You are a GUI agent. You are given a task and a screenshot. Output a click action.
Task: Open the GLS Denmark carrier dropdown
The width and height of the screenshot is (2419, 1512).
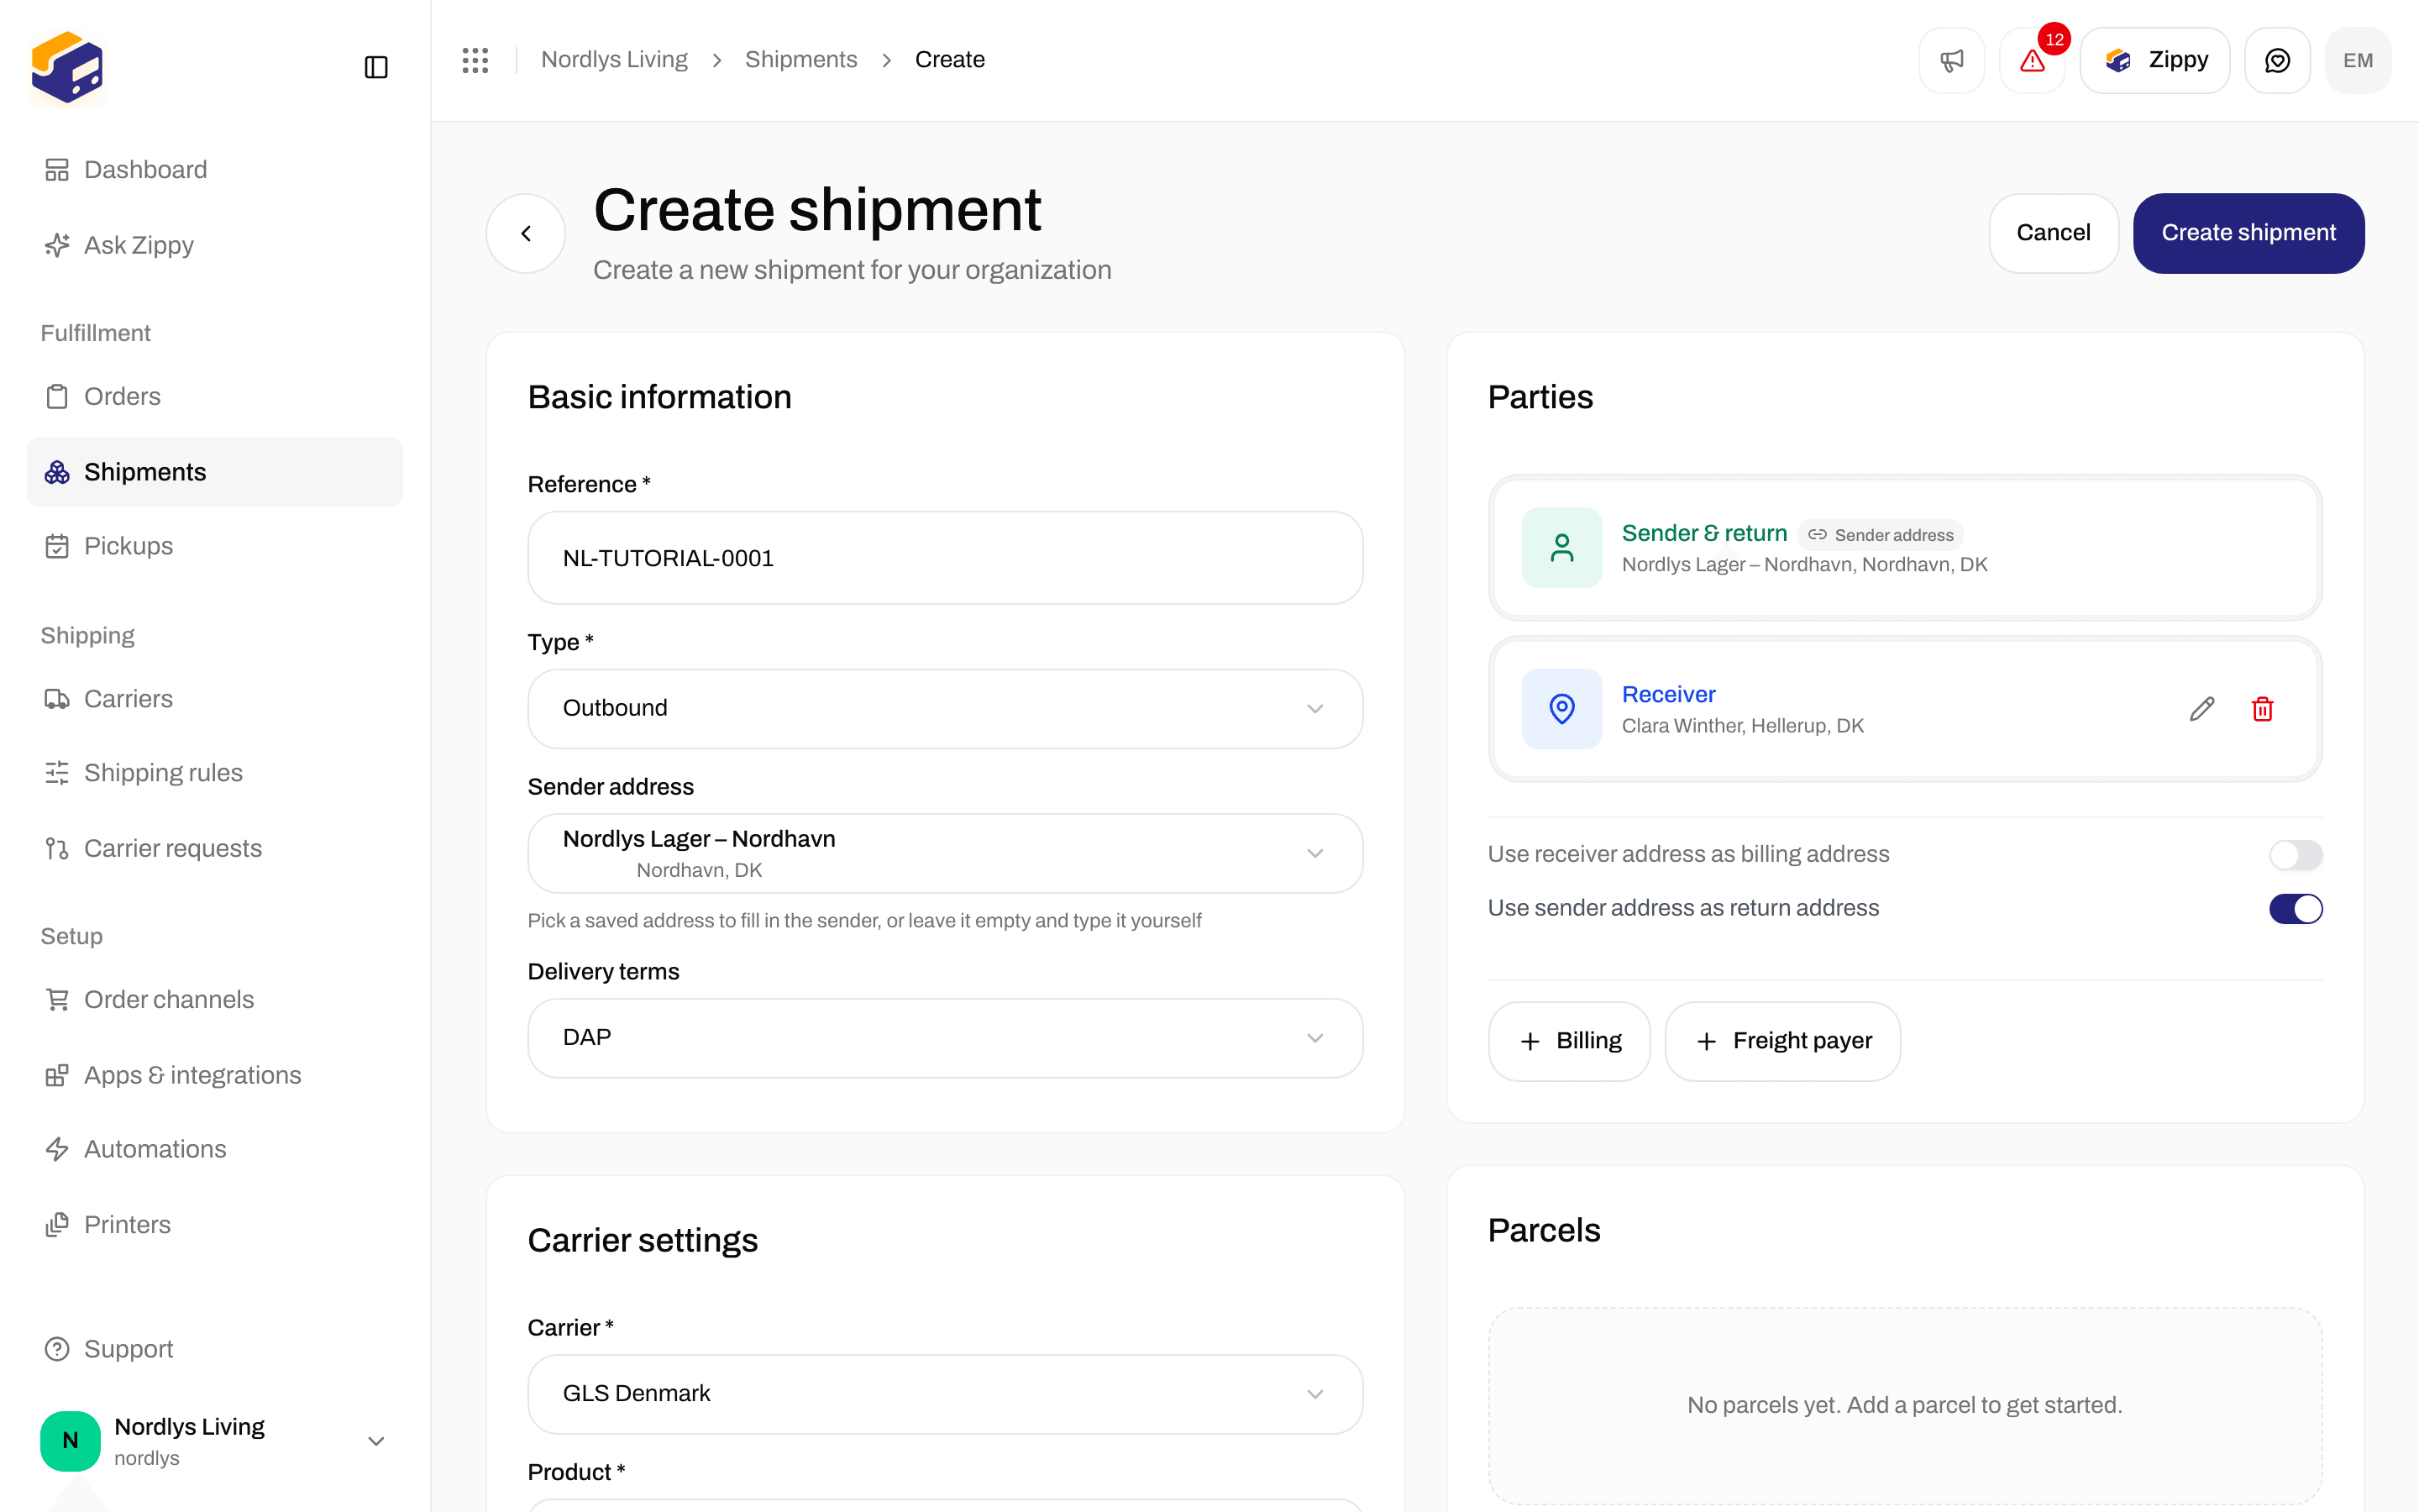[x=946, y=1394]
